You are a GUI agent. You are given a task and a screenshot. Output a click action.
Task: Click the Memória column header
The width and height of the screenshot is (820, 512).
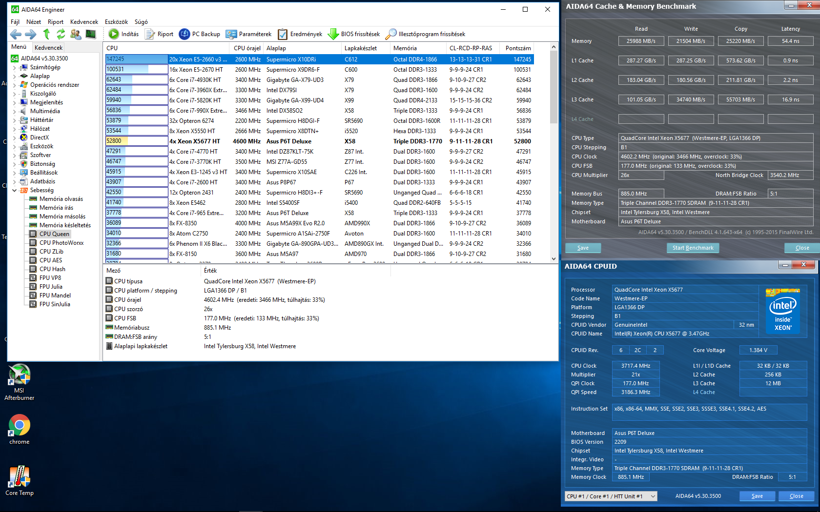[418, 48]
